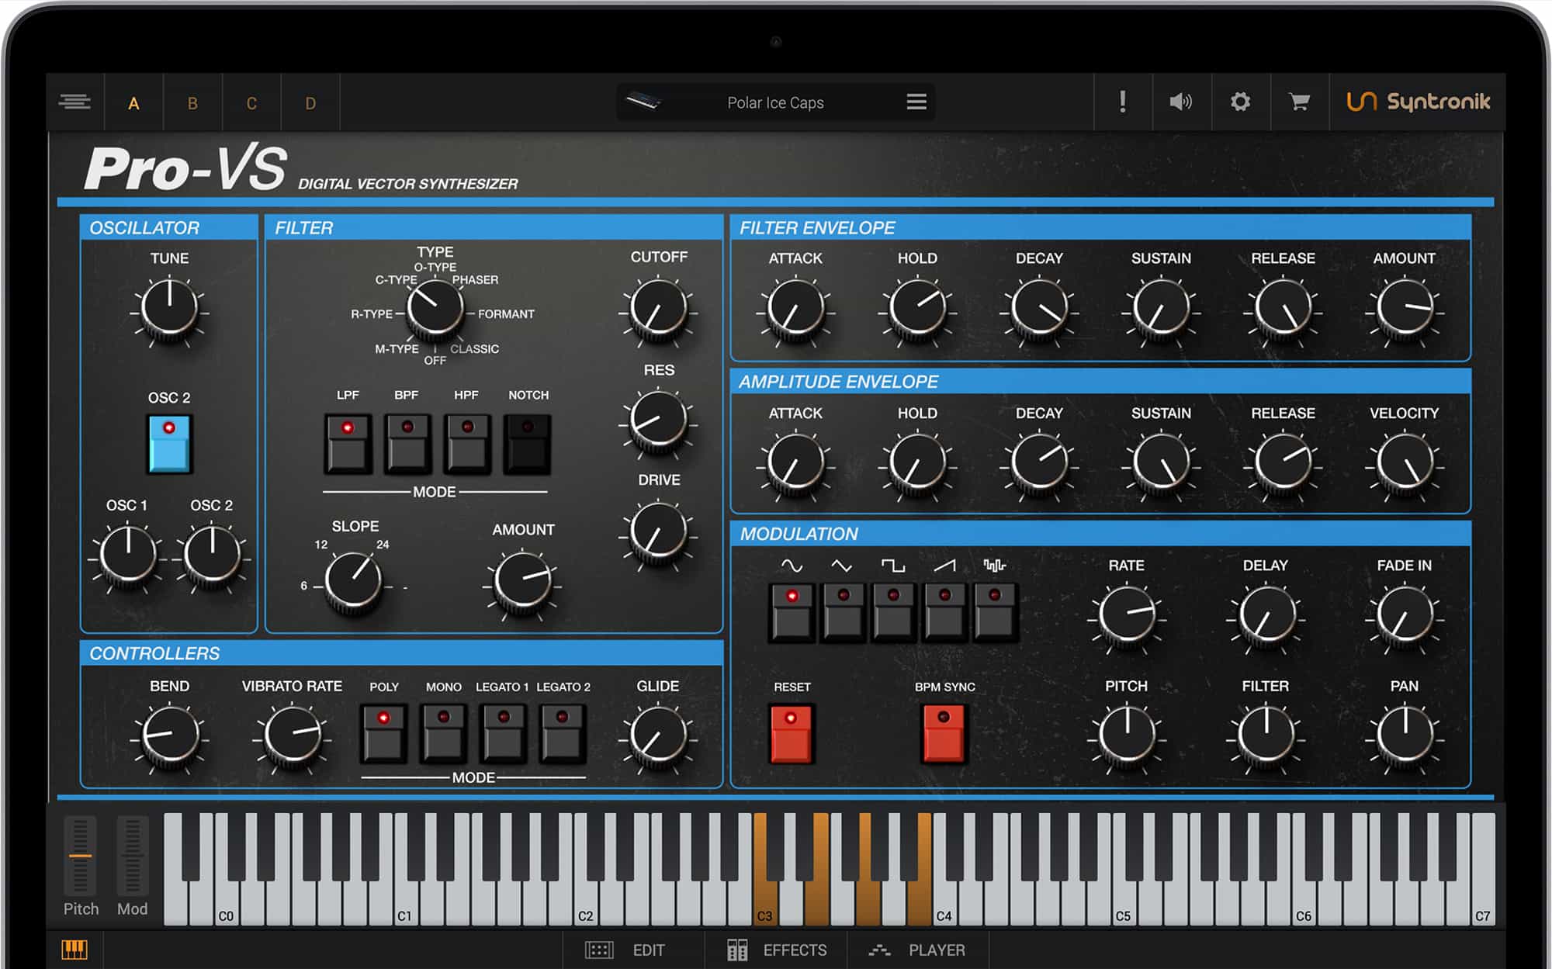Click the Filter Envelope ATTACK knob
This screenshot has height=969, width=1552.
795,309
